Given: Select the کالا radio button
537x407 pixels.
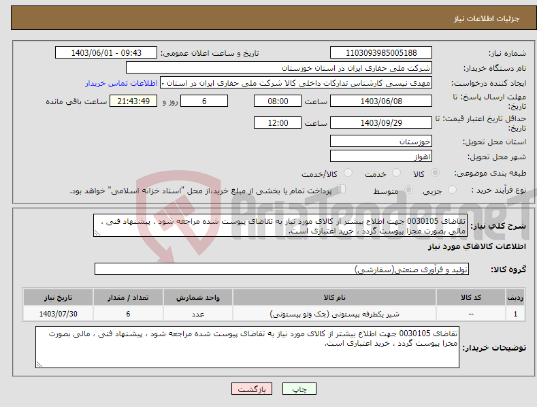Looking at the screenshot, I should [x=435, y=173].
